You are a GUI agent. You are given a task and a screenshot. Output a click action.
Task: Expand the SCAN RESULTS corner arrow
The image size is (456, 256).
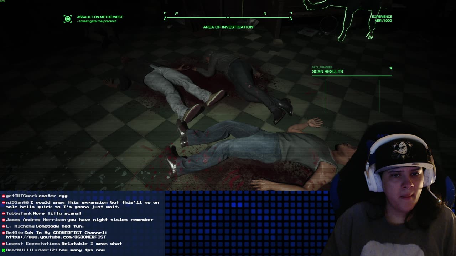coord(390,68)
